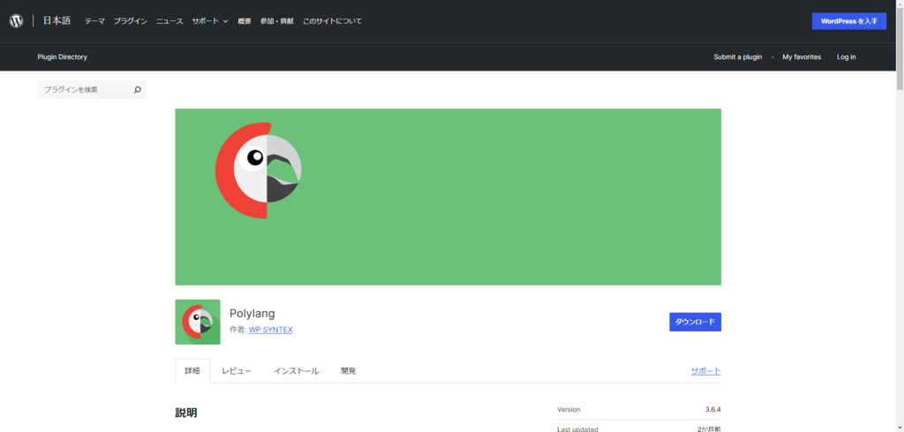Image resolution: width=904 pixels, height=432 pixels.
Task: Click the search magnifier icon
Action: pyautogui.click(x=137, y=90)
